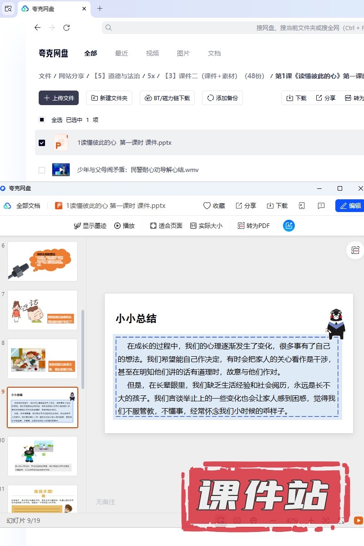Click the Convert to PDF button
364x546 pixels.
click(253, 226)
